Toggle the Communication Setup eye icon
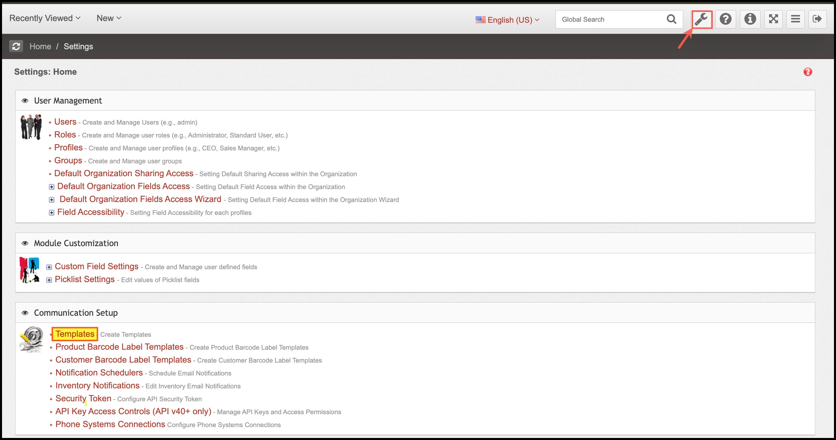The width and height of the screenshot is (836, 440). (25, 313)
